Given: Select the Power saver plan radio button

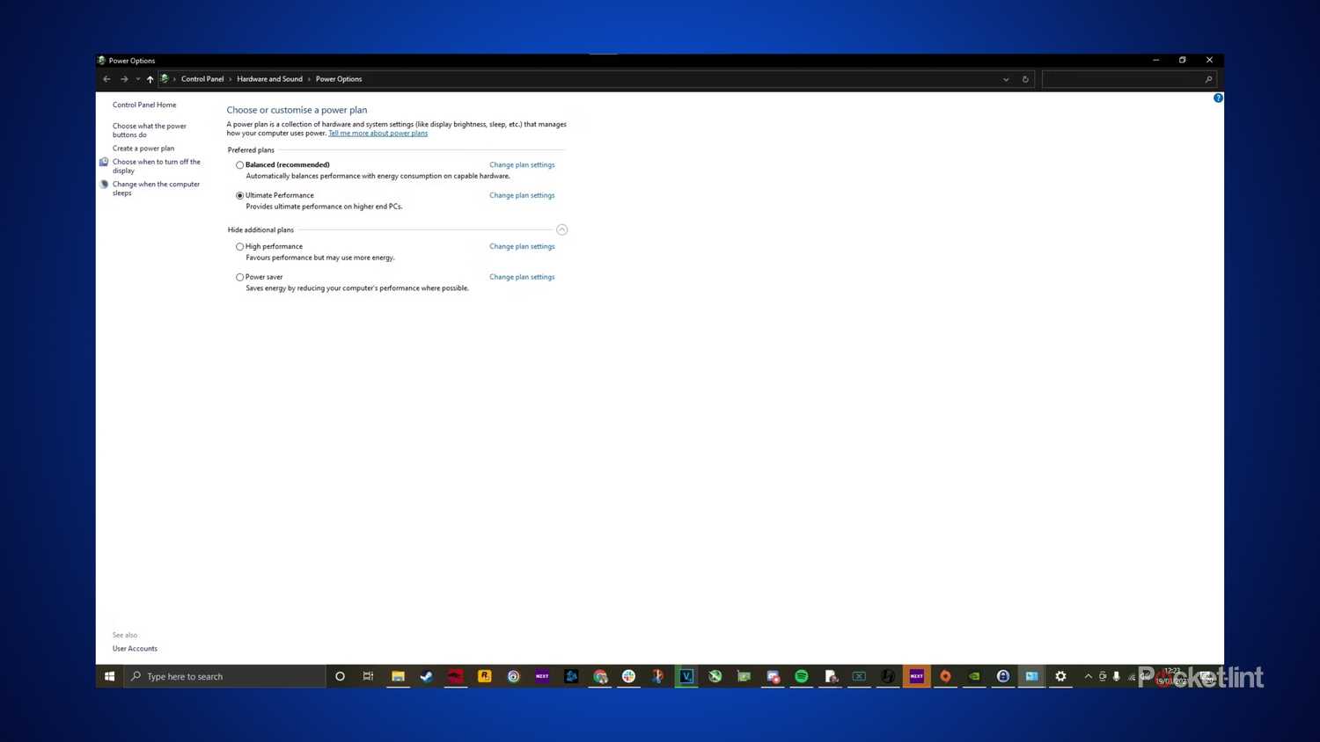Looking at the screenshot, I should 239,277.
